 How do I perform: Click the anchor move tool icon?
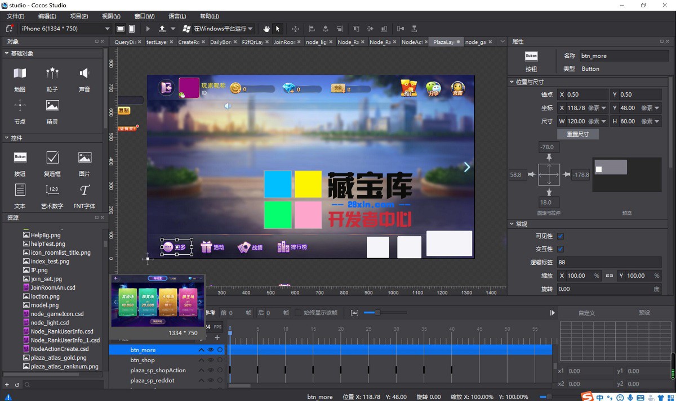pyautogui.click(x=295, y=28)
